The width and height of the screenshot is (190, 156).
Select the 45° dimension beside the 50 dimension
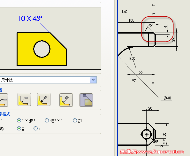click(x=155, y=142)
